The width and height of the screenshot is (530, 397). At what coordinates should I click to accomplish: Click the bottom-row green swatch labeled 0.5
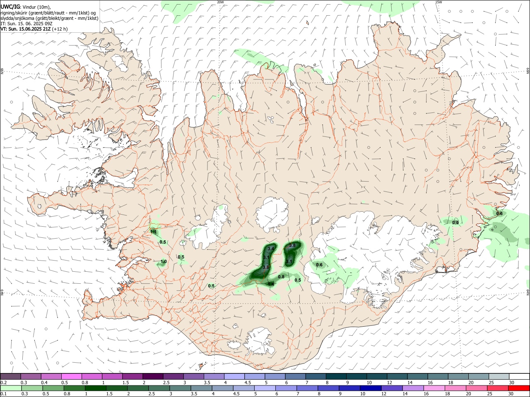click(53, 388)
